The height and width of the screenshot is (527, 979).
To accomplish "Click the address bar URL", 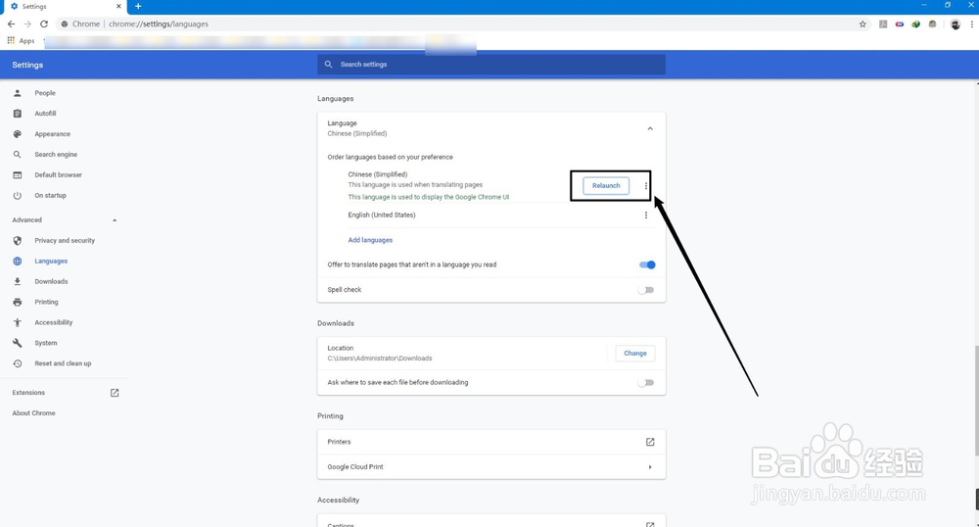I will 159,24.
